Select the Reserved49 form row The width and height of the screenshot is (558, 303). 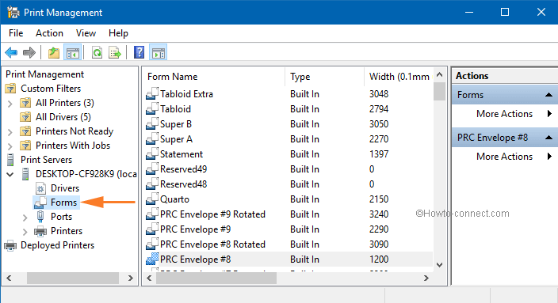tap(289, 169)
